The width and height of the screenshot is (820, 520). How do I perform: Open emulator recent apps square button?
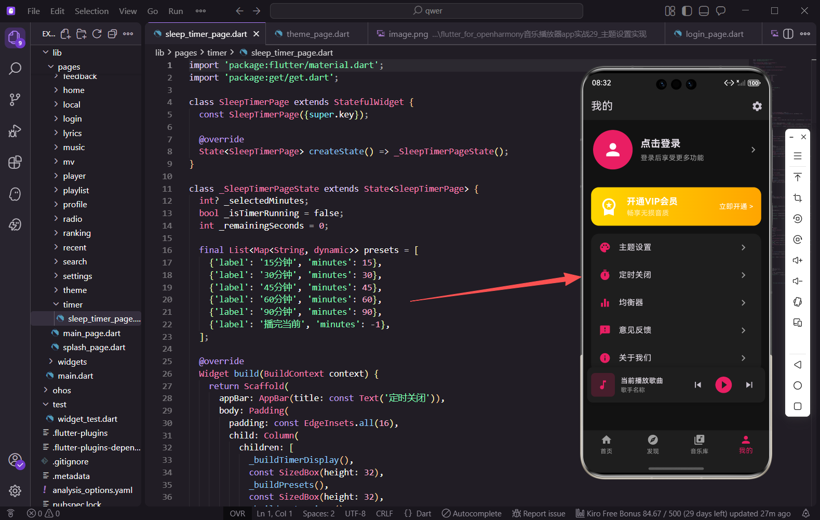(x=798, y=406)
